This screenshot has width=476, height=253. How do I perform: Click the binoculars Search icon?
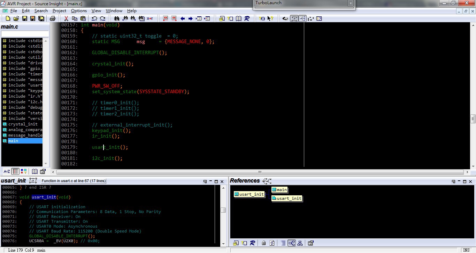[116, 18]
